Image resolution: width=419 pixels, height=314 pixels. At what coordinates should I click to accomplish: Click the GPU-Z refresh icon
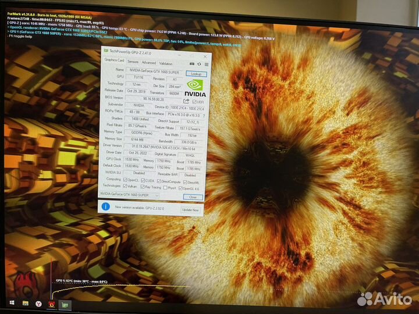pos(199,64)
